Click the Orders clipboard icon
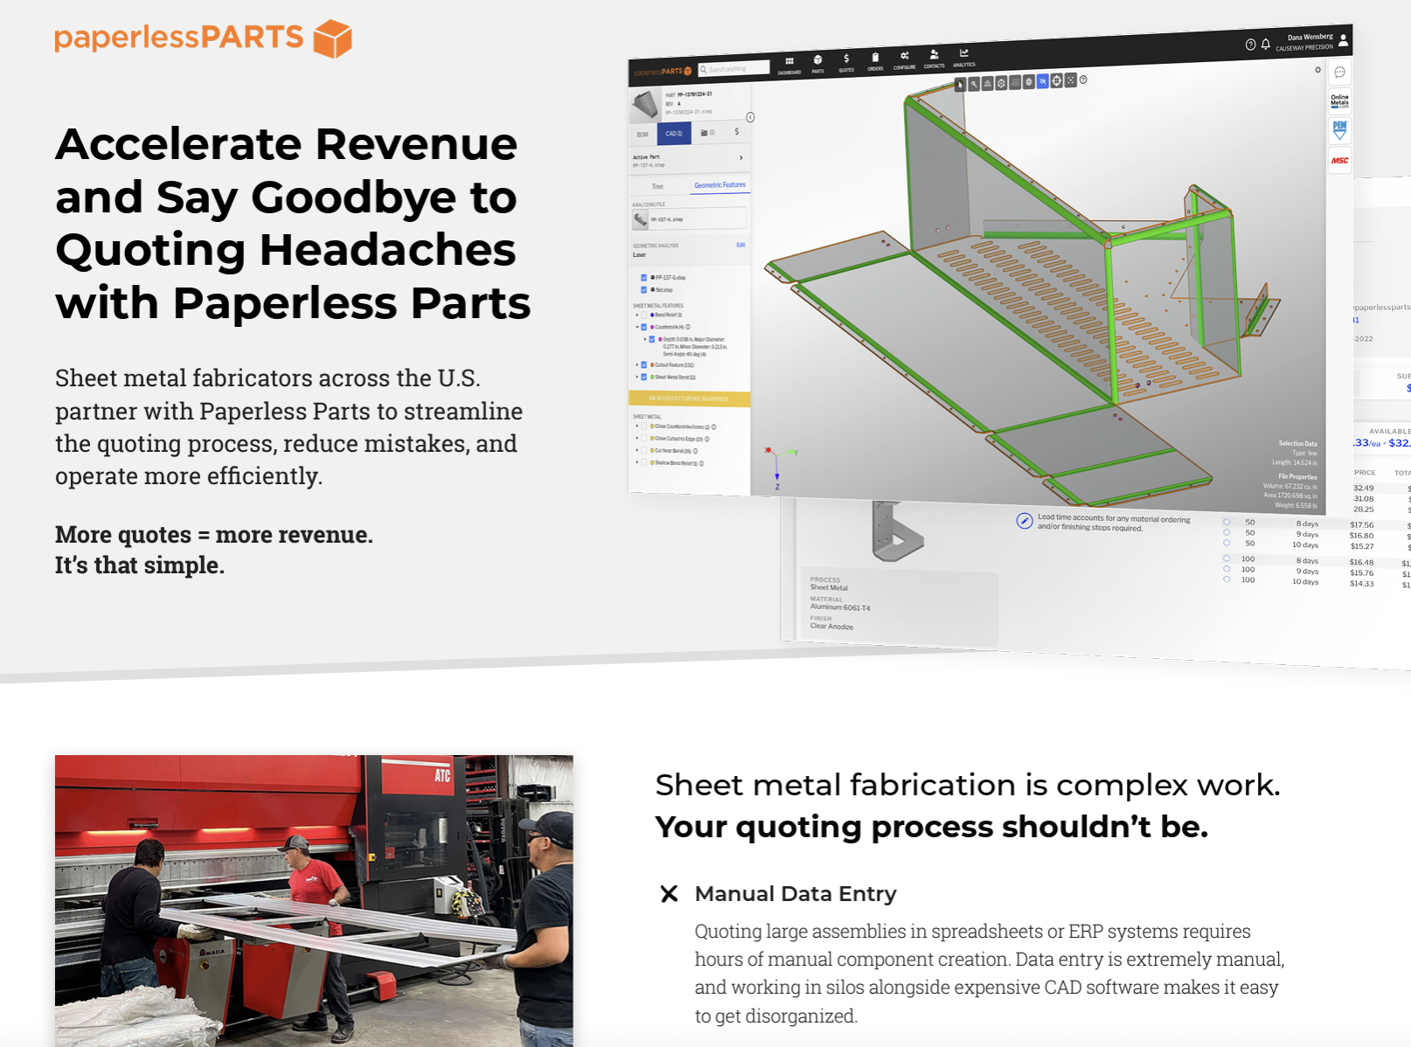The height and width of the screenshot is (1047, 1411). [x=875, y=59]
